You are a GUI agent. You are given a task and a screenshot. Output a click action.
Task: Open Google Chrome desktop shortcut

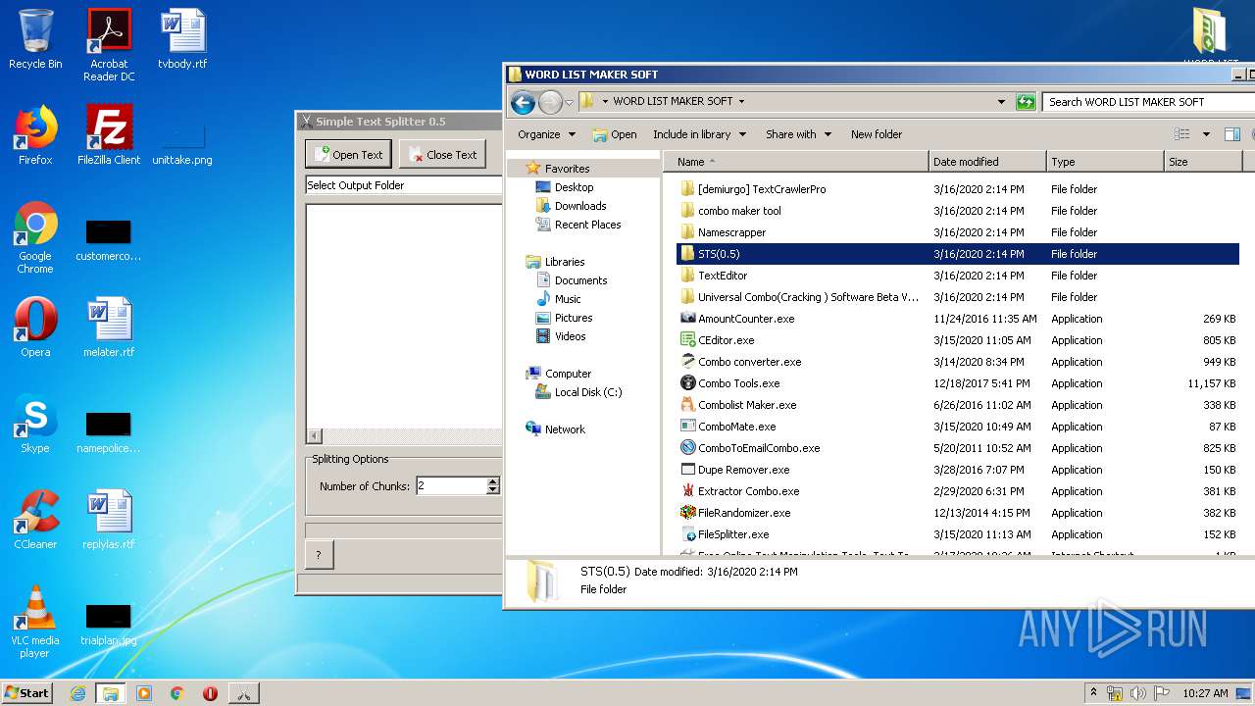pyautogui.click(x=35, y=237)
